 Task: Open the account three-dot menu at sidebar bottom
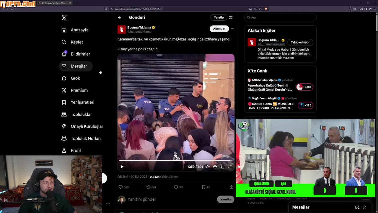108,204
